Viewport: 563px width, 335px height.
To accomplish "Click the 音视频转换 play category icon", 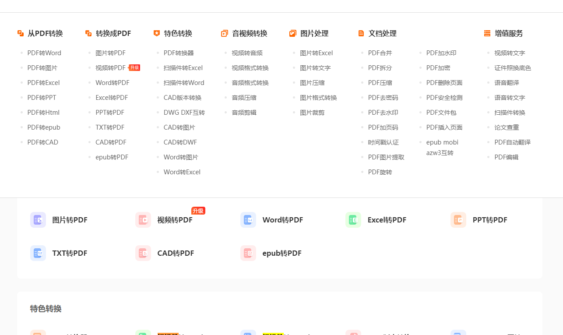I will [225, 33].
